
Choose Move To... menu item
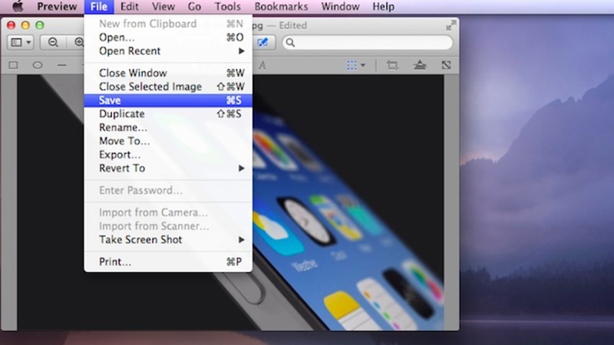pyautogui.click(x=168, y=141)
